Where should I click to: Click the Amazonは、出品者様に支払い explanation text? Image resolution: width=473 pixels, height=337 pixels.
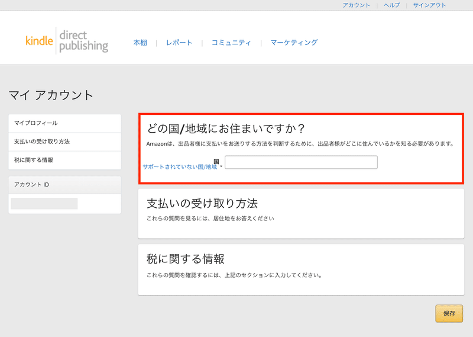point(300,144)
